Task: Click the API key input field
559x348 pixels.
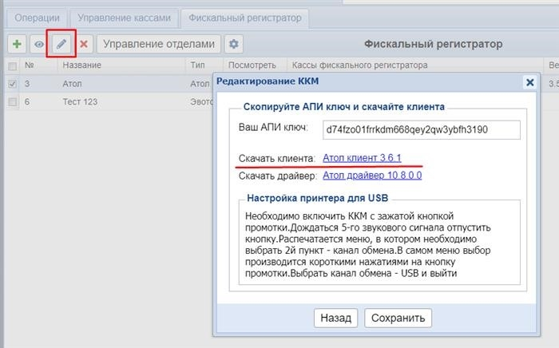Action: coord(421,129)
